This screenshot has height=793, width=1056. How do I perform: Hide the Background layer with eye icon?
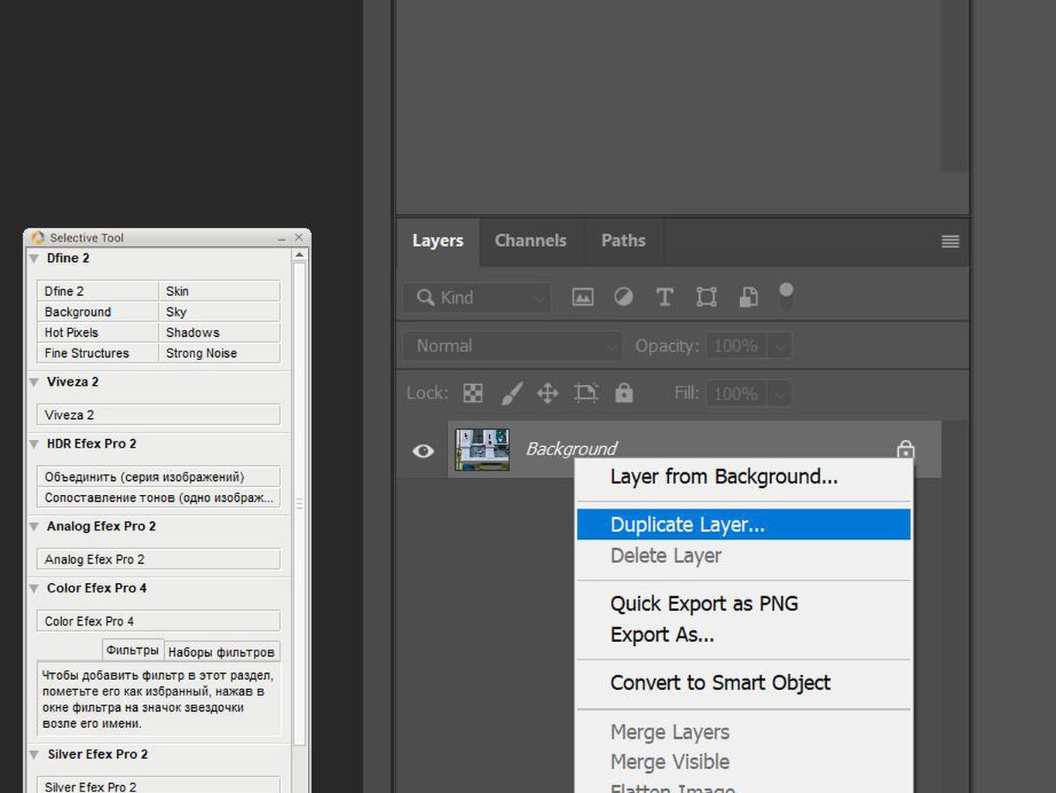(x=423, y=451)
